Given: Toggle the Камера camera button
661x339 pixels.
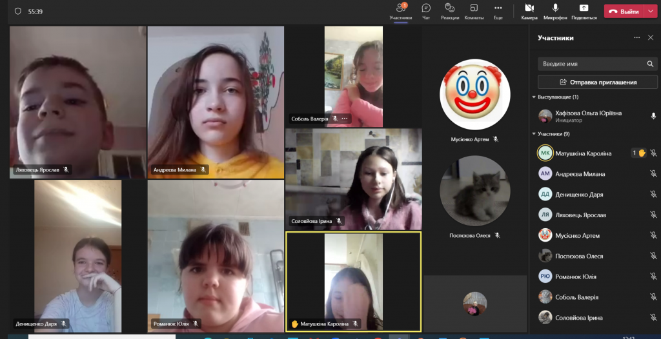Looking at the screenshot, I should [x=529, y=8].
